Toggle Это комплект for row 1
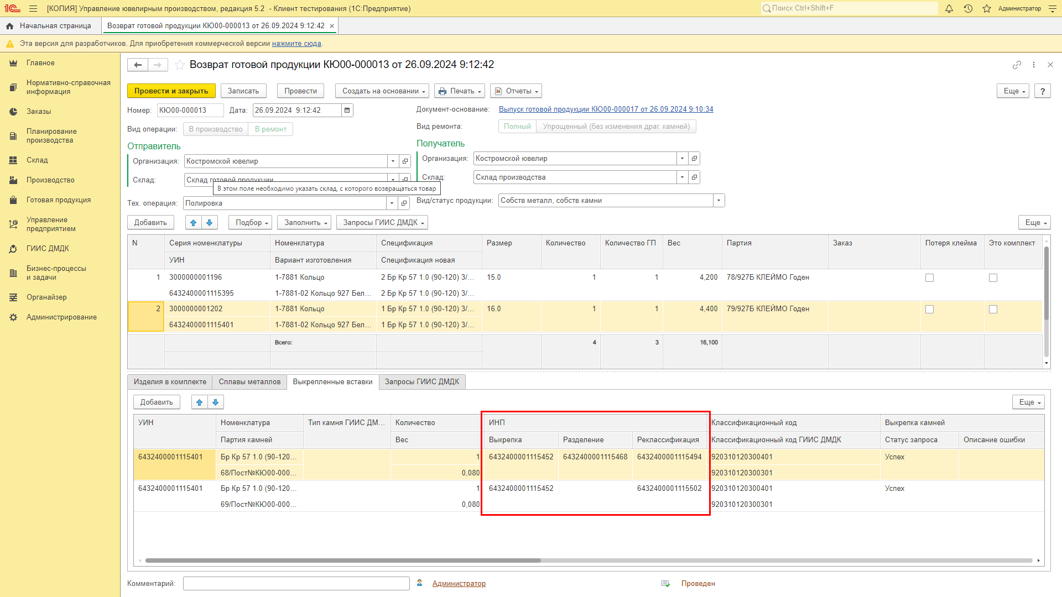This screenshot has width=1062, height=597. [993, 278]
